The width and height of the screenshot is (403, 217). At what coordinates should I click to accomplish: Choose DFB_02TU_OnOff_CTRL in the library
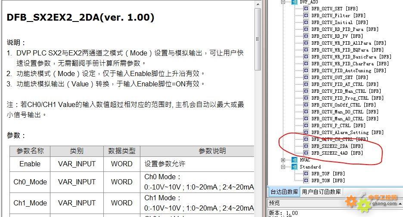pos(344,105)
